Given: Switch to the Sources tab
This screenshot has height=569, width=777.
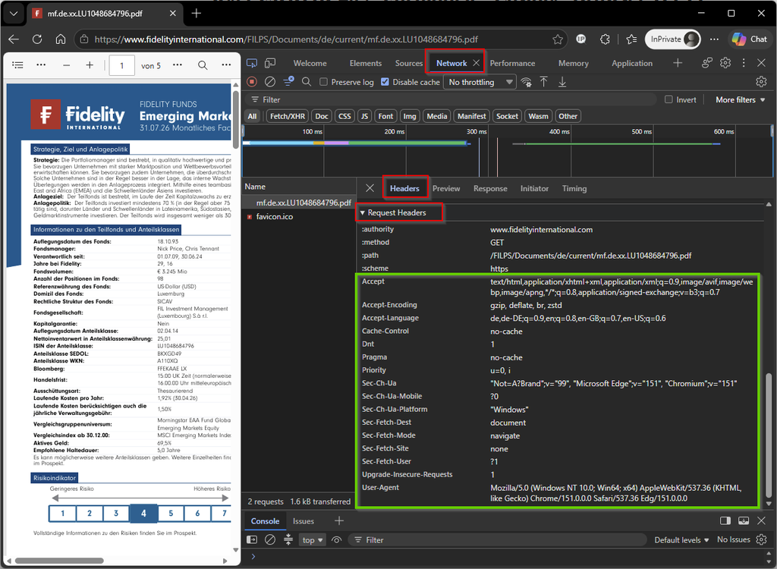Looking at the screenshot, I should (x=409, y=63).
